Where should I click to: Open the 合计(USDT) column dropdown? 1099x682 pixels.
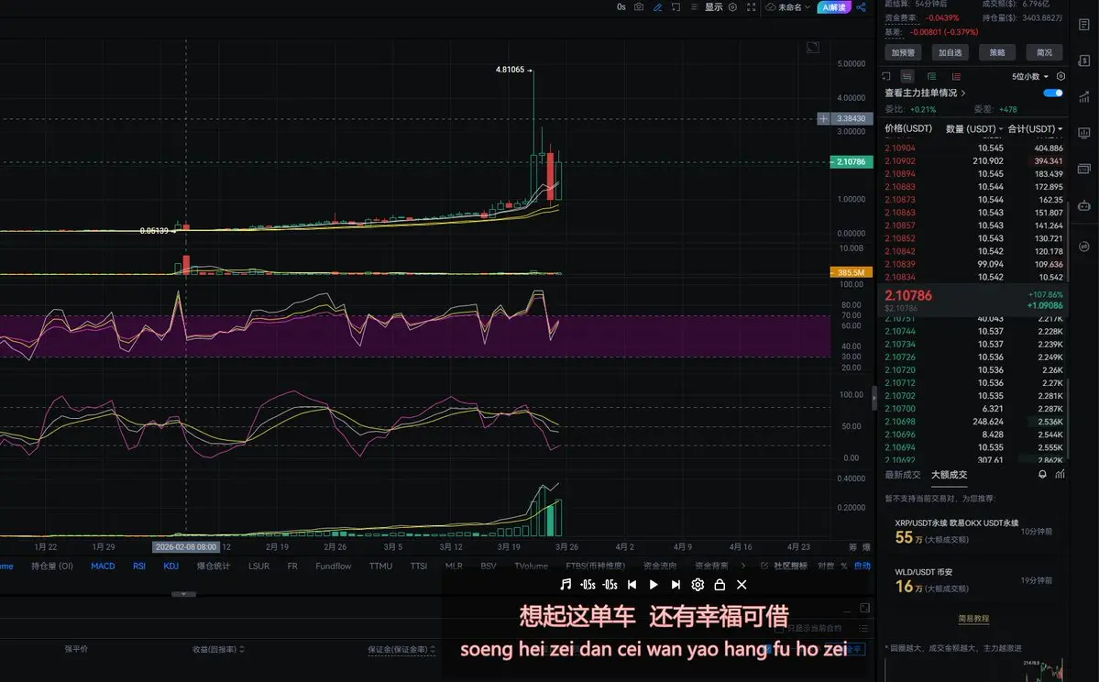pyautogui.click(x=1035, y=129)
